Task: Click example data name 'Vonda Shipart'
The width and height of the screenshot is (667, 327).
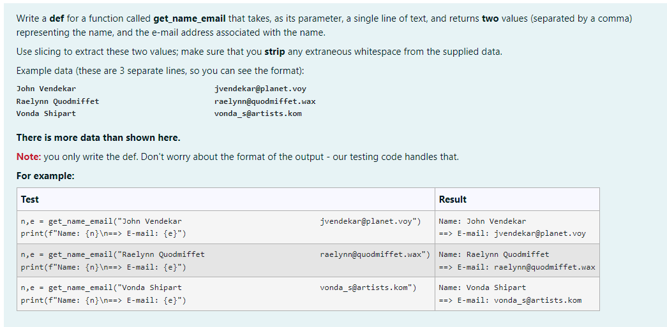Action: 47,114
